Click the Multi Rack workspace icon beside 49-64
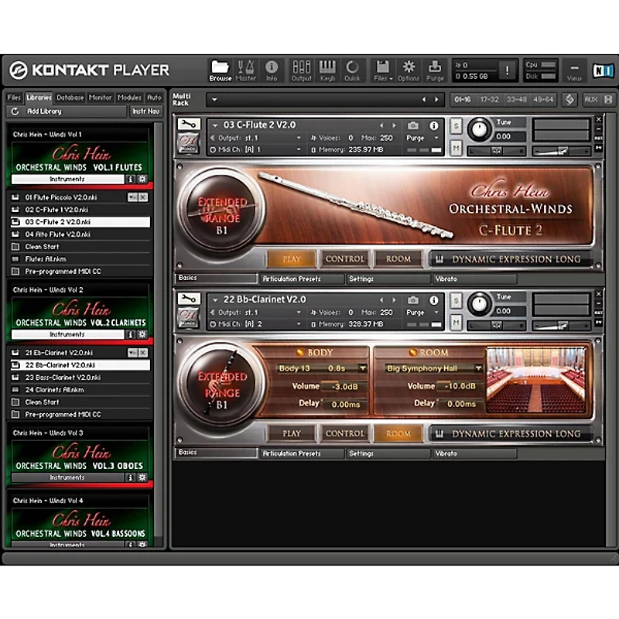Screen dimensions: 619x619 tap(569, 100)
